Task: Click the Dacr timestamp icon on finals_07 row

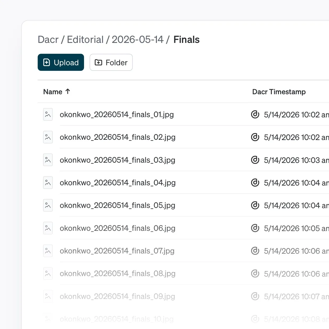Action: tap(255, 251)
